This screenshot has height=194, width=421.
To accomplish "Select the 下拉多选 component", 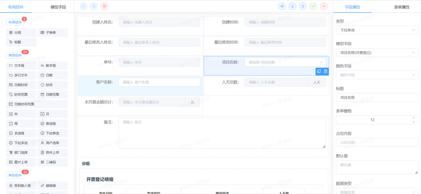I will tap(21, 143).
